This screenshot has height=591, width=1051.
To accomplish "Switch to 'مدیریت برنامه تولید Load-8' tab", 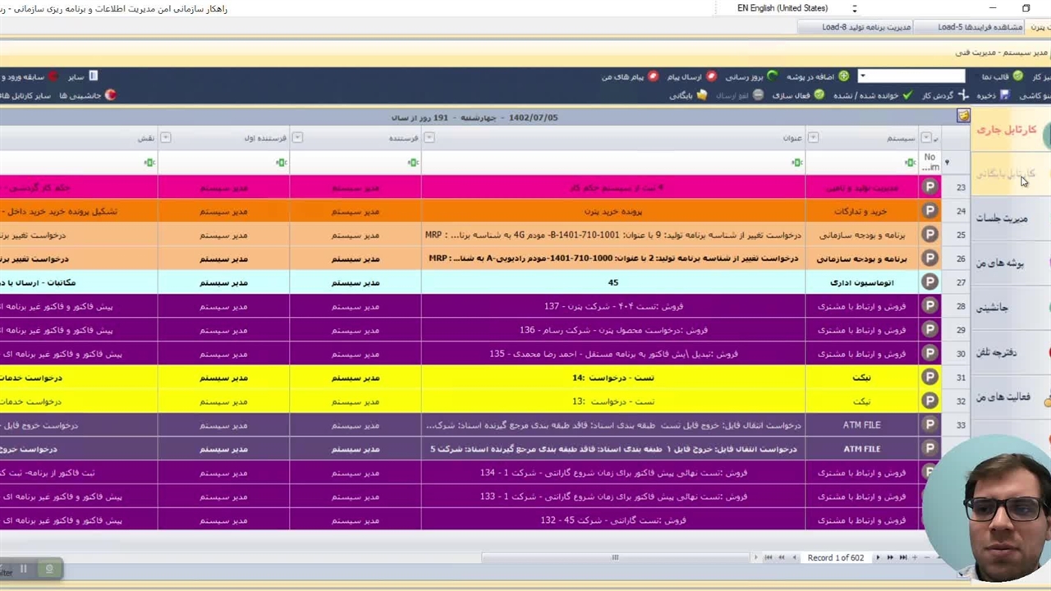I will point(865,27).
